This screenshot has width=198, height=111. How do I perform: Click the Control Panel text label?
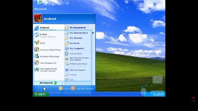[76, 54]
